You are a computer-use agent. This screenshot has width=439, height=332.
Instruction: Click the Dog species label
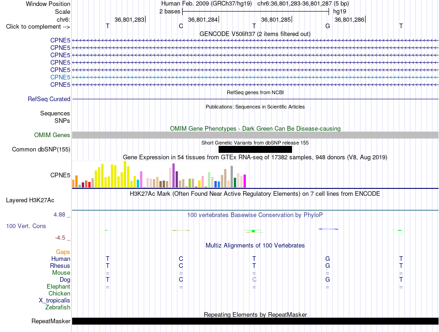[x=65, y=280]
